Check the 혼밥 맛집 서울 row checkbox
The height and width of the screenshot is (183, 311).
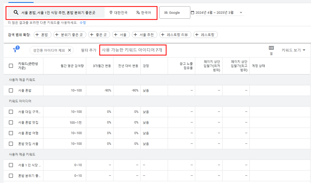pos(11,144)
